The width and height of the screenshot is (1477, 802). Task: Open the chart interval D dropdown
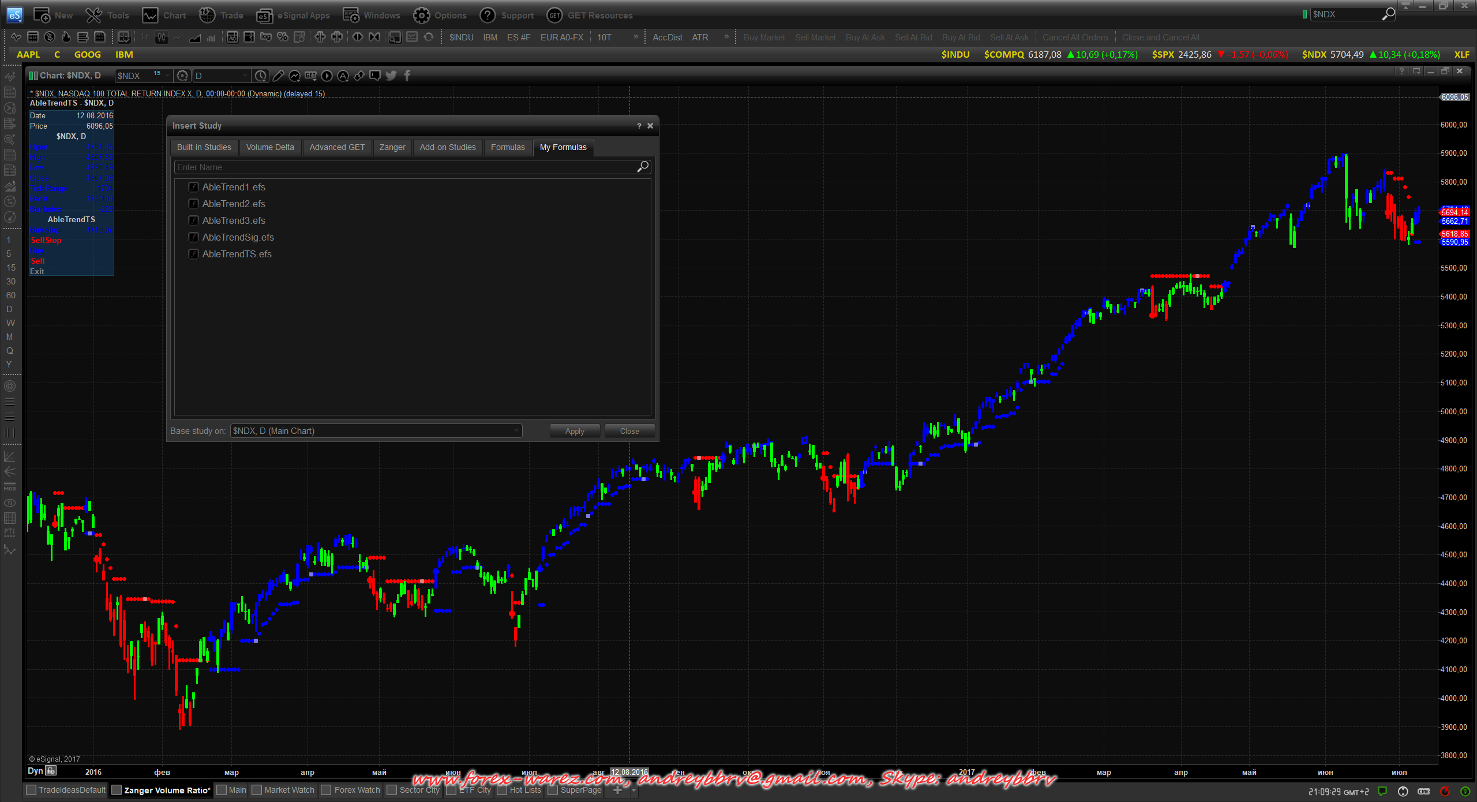tap(245, 76)
